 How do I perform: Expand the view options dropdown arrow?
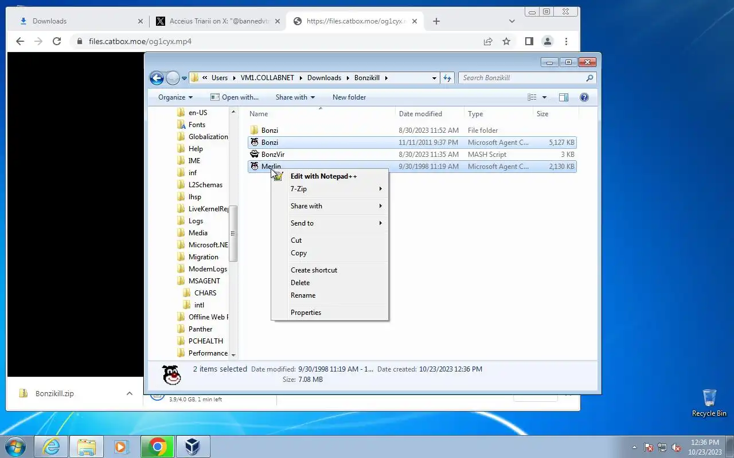click(544, 97)
